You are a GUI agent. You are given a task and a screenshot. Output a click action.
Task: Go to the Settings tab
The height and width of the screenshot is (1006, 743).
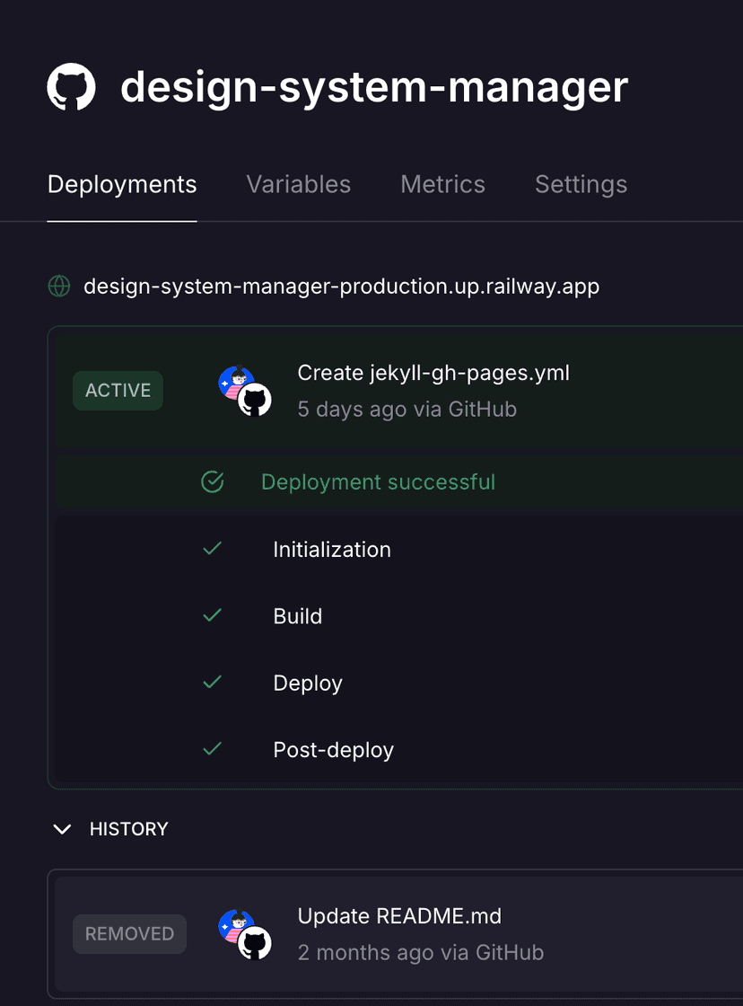pos(581,185)
